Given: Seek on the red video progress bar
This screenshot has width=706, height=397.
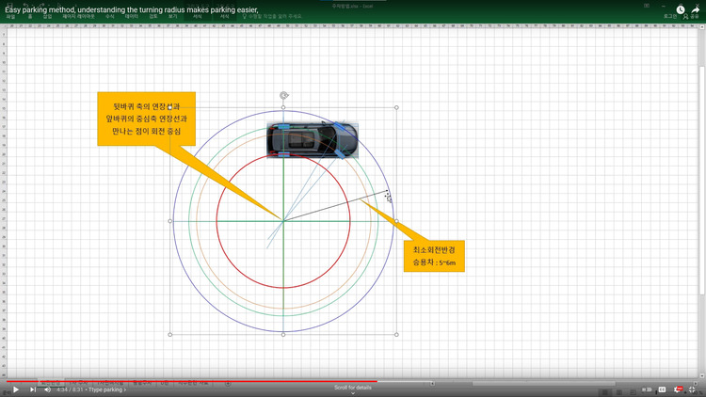Looking at the screenshot, I should point(192,381).
